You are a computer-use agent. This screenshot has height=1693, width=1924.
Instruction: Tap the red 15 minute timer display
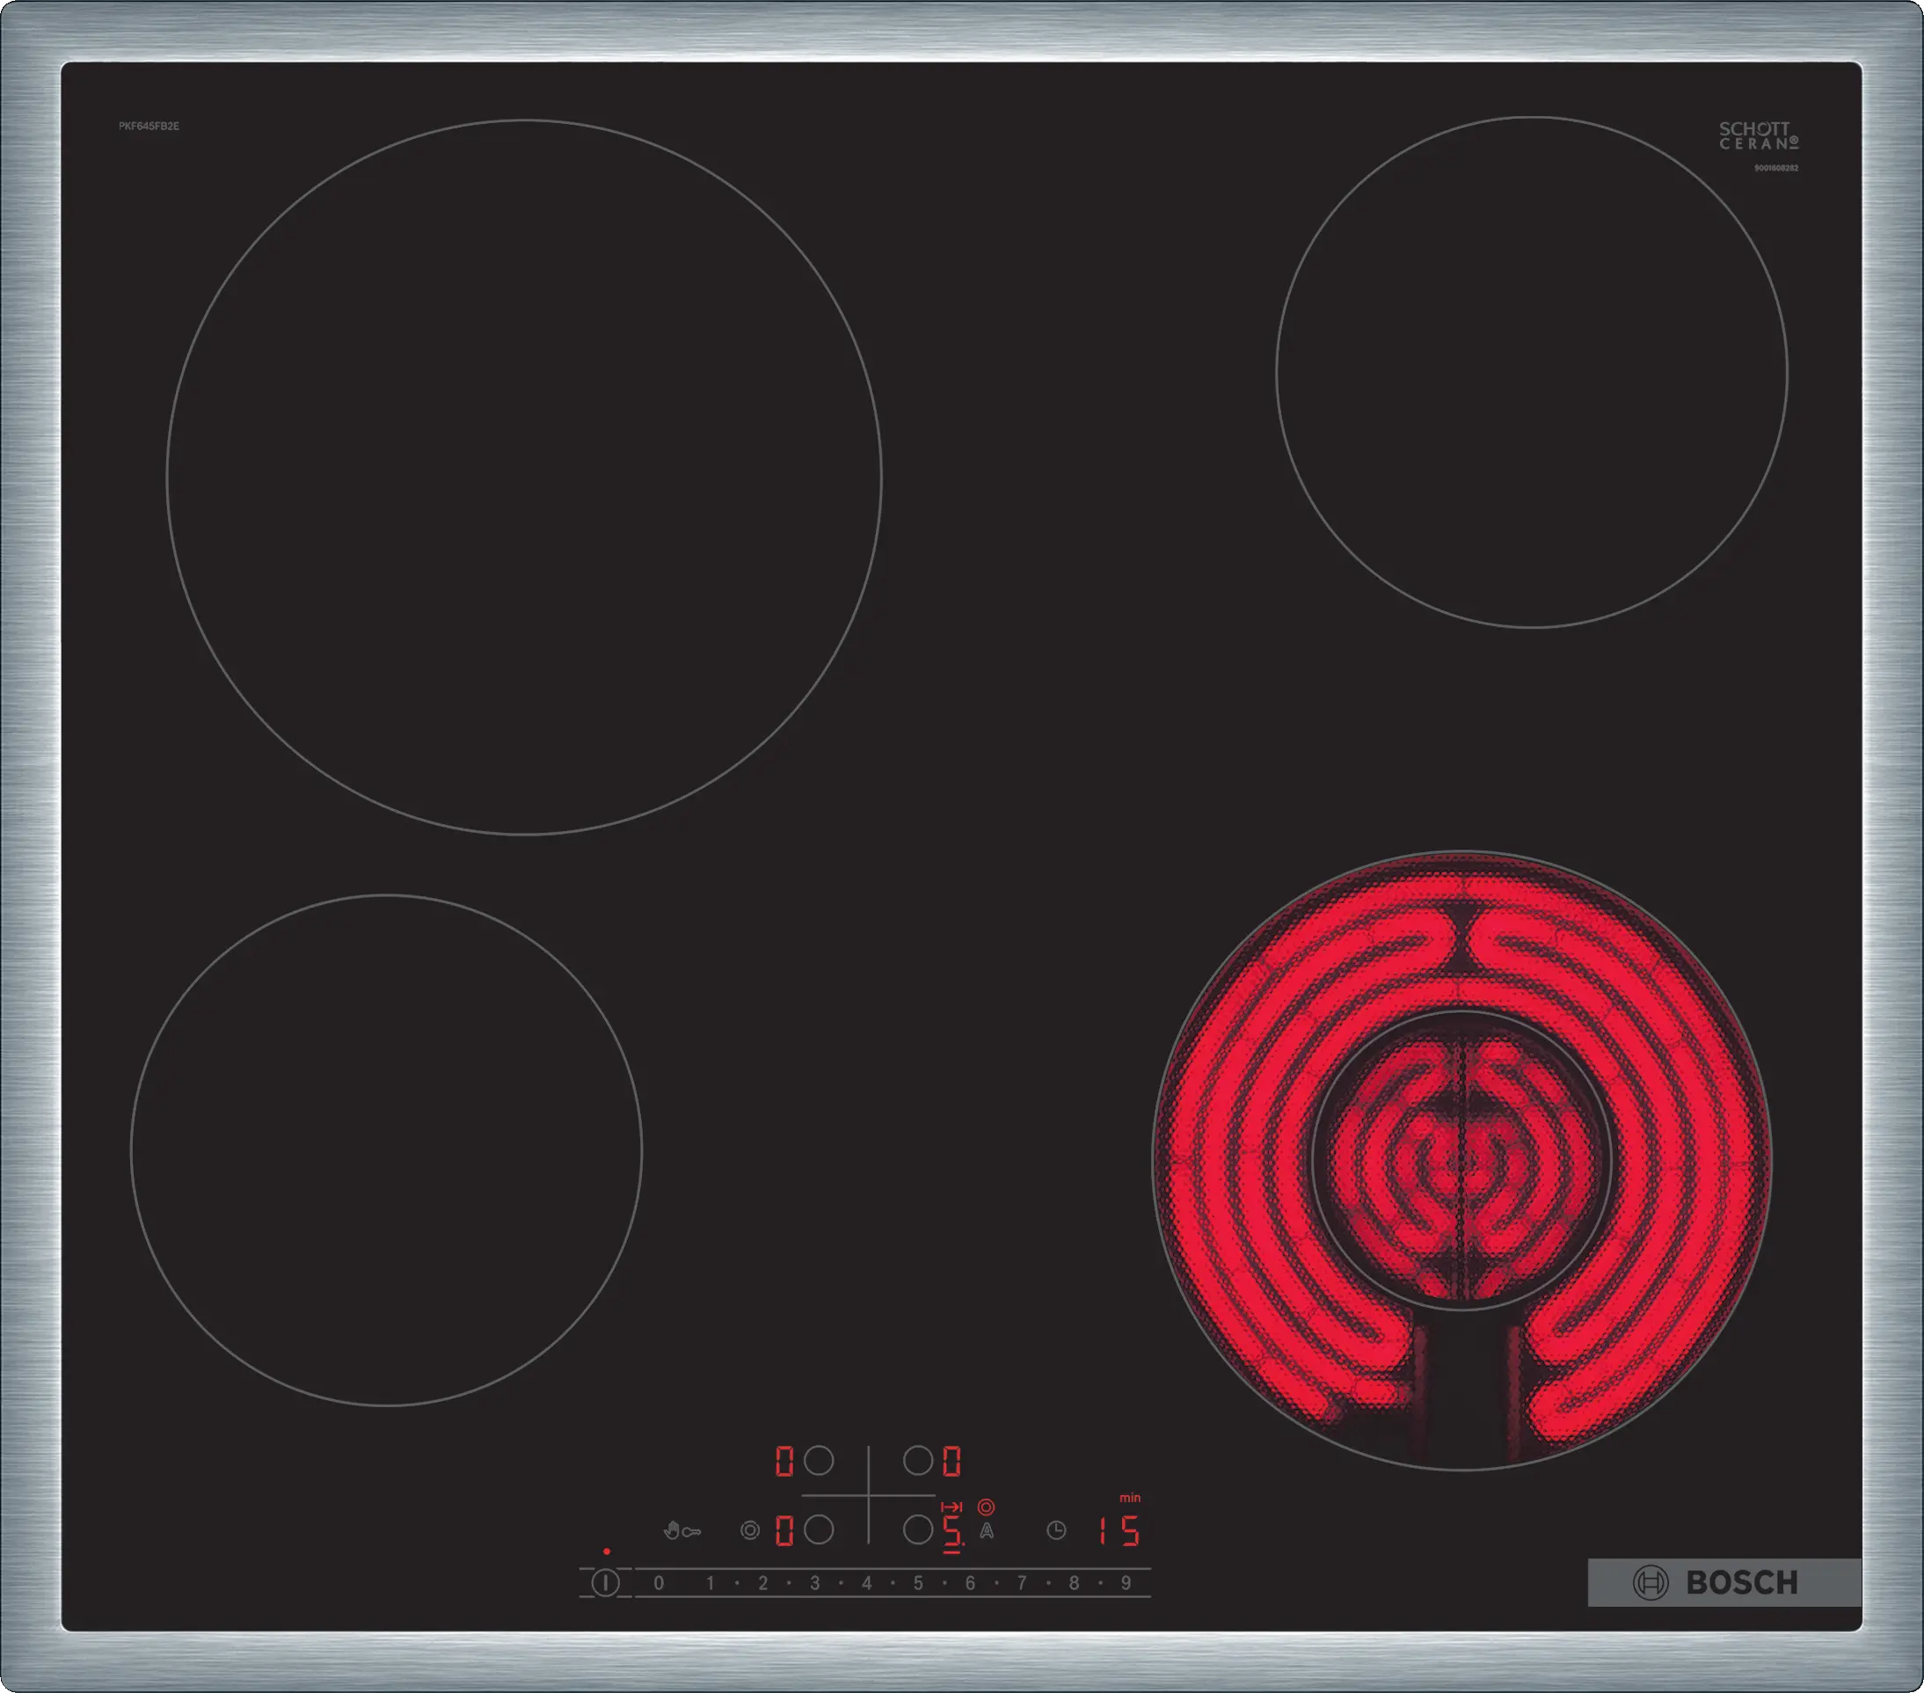coord(1119,1531)
